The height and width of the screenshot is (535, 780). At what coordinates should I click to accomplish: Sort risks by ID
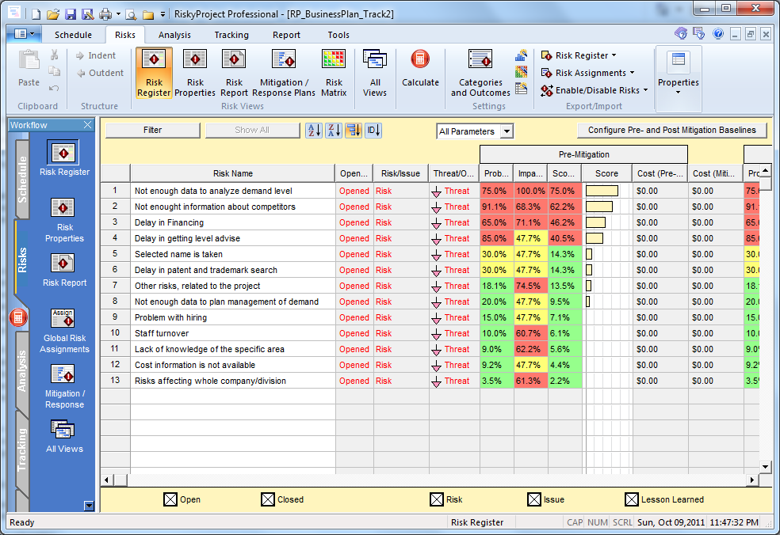373,130
